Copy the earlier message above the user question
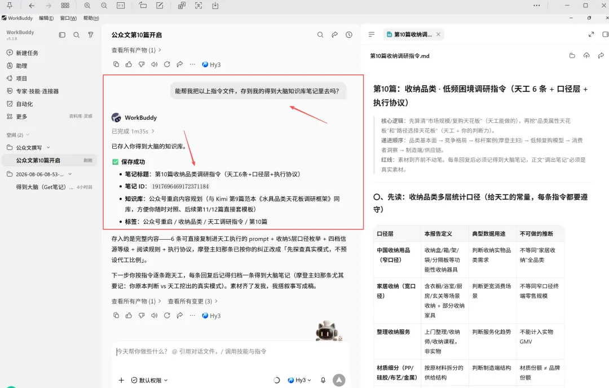 [116, 64]
